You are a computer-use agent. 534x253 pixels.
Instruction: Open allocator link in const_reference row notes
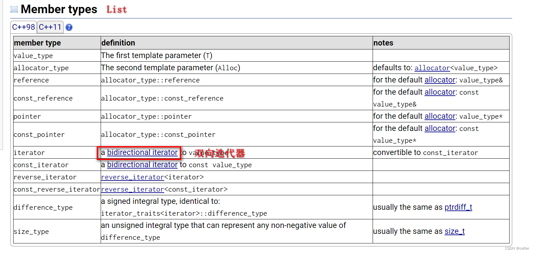click(x=440, y=92)
